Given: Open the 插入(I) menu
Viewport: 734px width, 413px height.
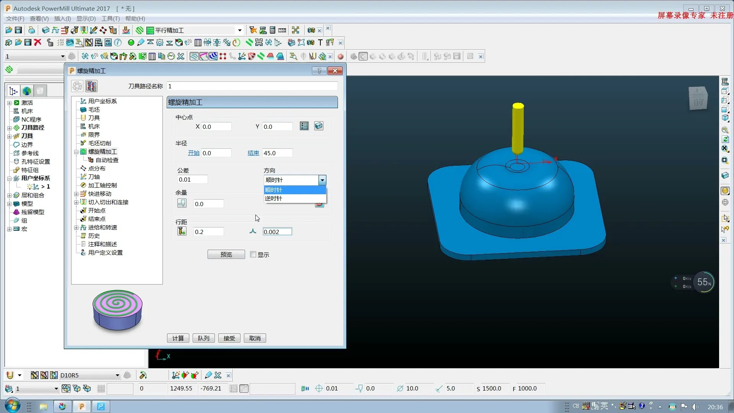Looking at the screenshot, I should coord(62,19).
